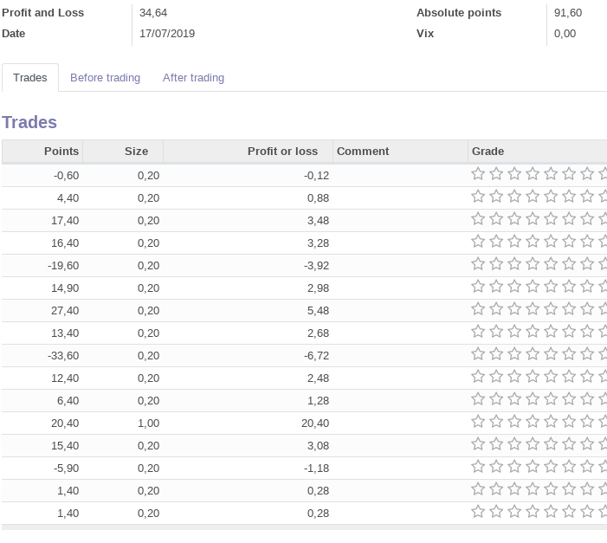Rate the 14,90 points trade five stars
The height and width of the screenshot is (543, 607).
coord(551,287)
